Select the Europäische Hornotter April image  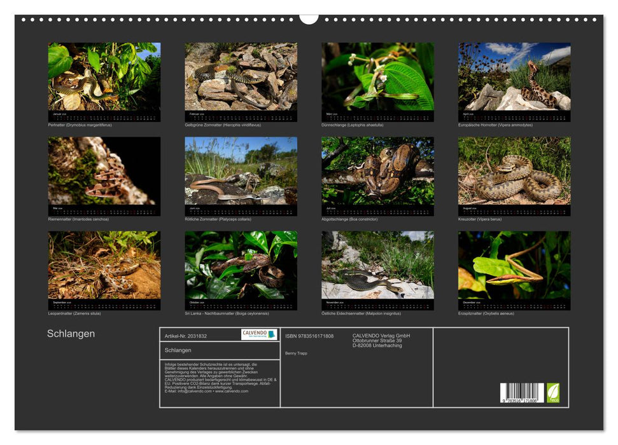[514, 78]
